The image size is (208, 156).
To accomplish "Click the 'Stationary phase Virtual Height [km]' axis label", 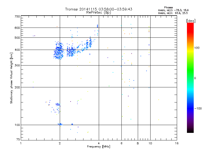I will click(x=11, y=78).
